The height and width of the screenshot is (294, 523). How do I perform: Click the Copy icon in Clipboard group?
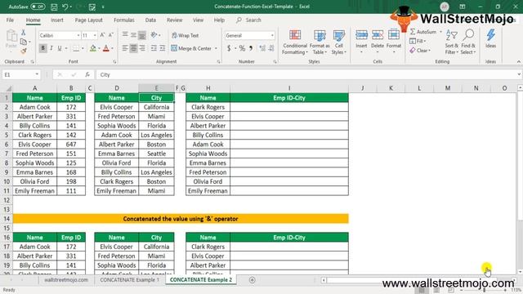[x=24, y=42]
